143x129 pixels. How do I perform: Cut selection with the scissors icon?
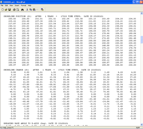[27, 10]
